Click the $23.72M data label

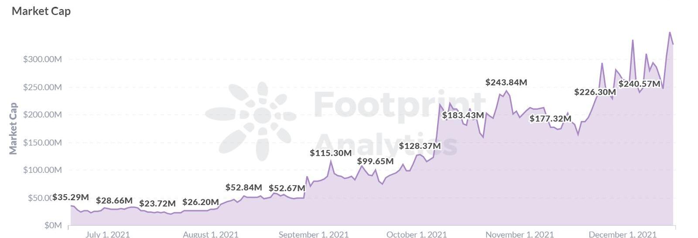[157, 203]
